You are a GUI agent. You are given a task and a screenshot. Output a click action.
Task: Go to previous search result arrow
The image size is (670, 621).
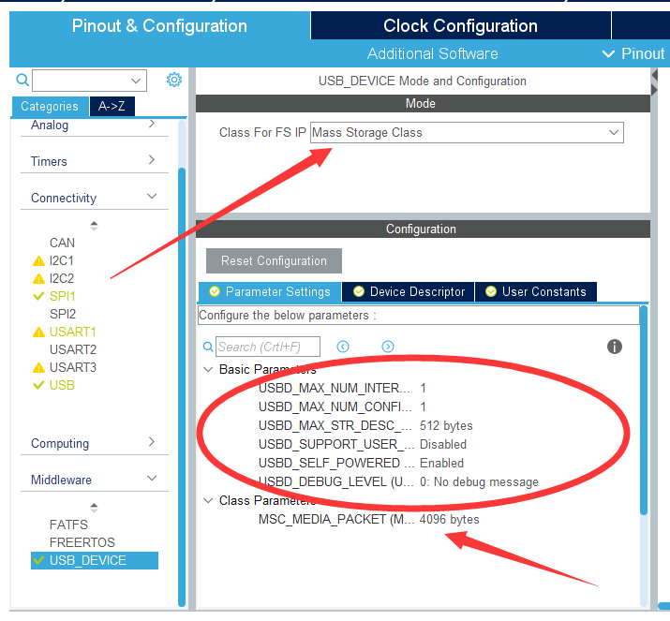point(343,347)
